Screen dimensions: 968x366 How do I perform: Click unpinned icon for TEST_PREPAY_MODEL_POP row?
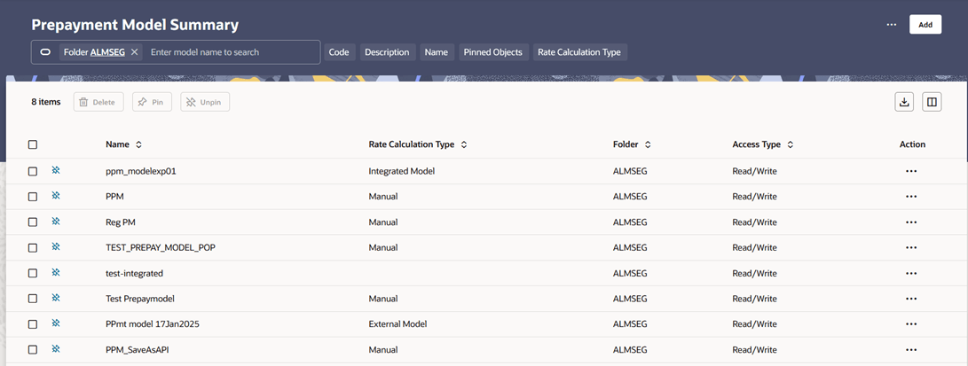pos(56,247)
